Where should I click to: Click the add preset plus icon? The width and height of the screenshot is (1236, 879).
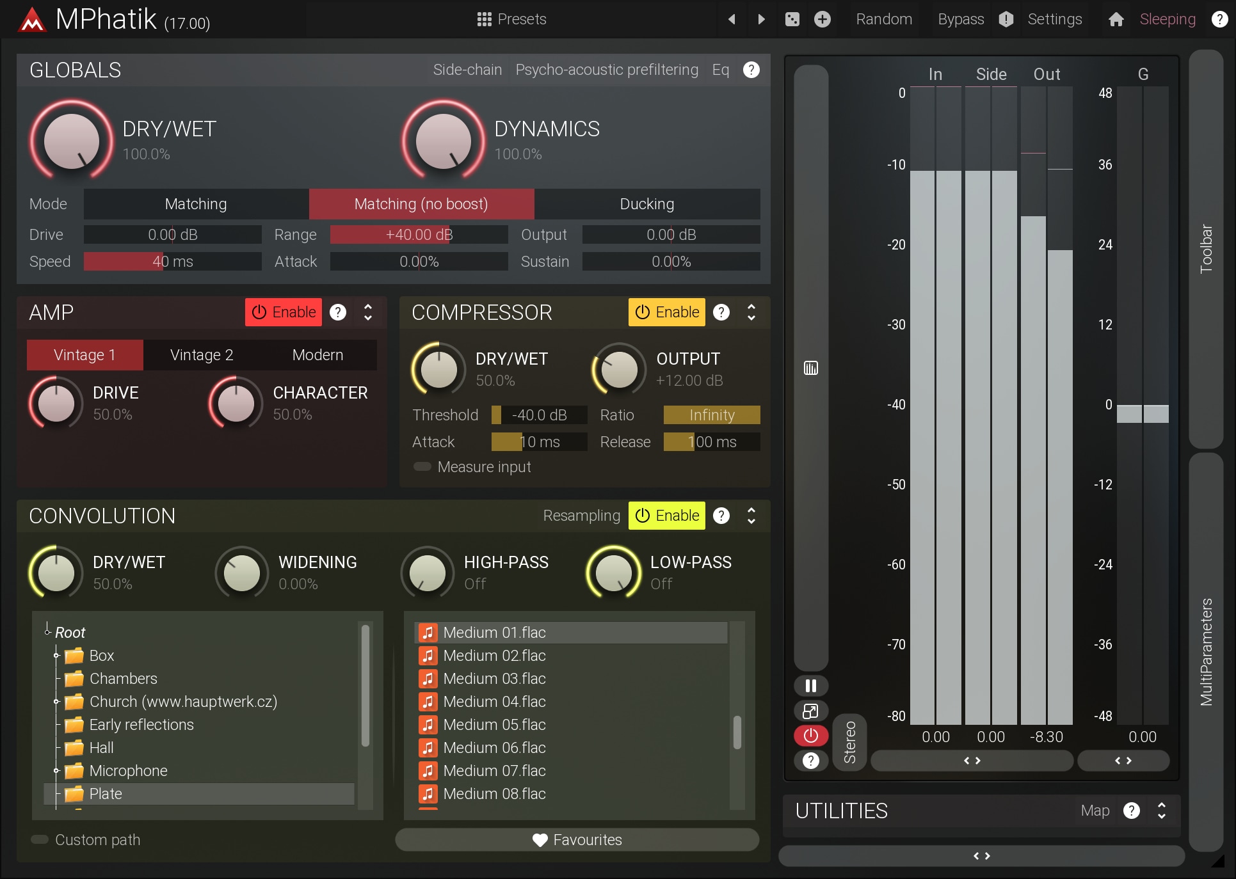(x=823, y=19)
